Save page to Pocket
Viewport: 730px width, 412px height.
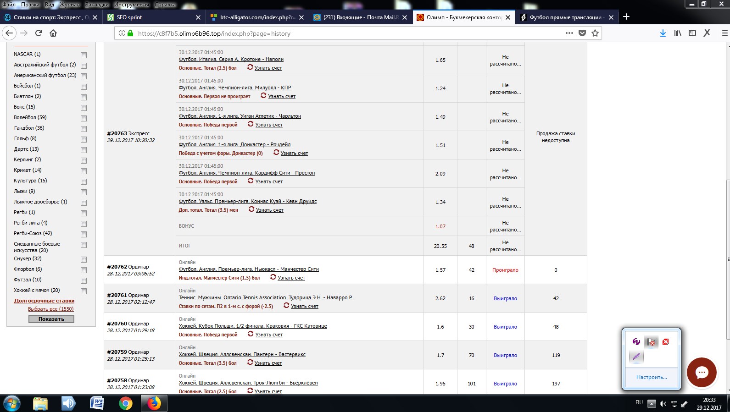click(582, 33)
